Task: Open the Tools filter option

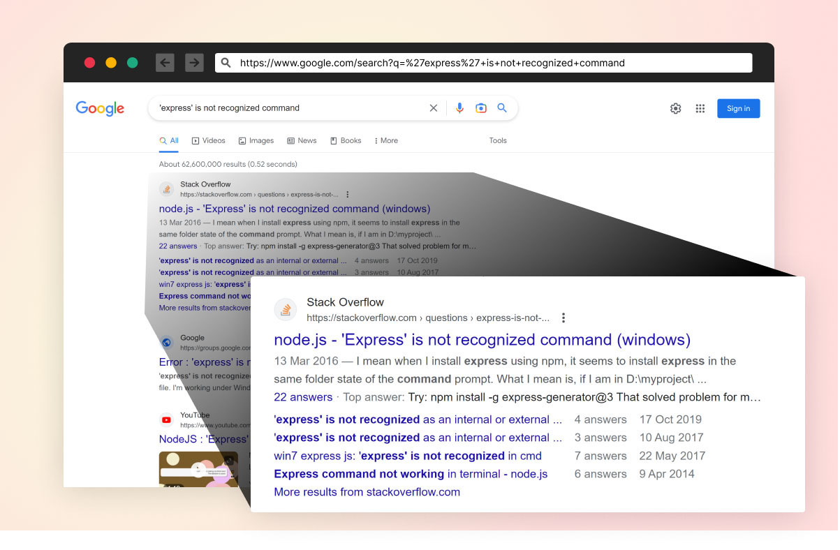Action: [x=498, y=141]
